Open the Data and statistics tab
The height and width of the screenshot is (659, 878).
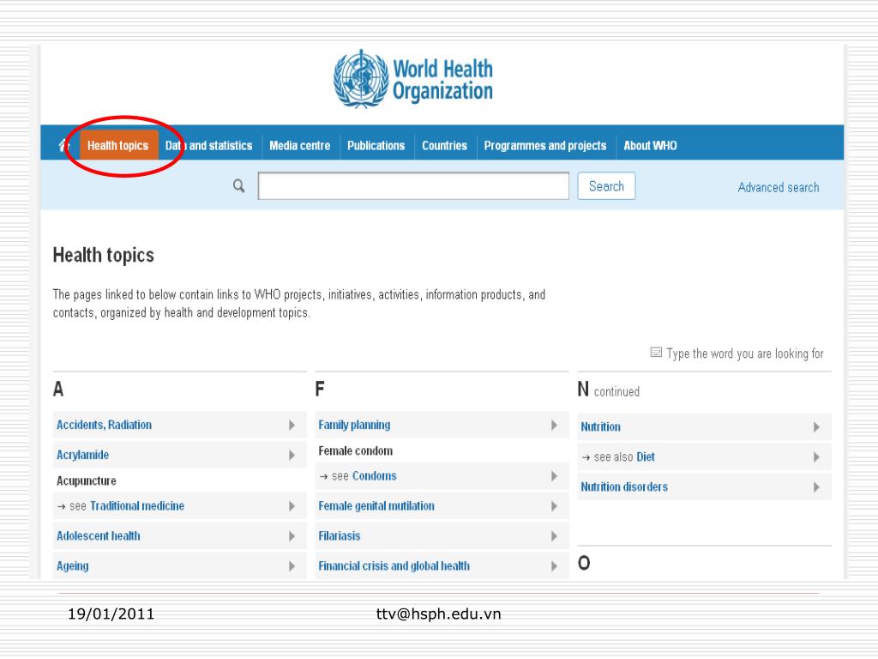209,146
